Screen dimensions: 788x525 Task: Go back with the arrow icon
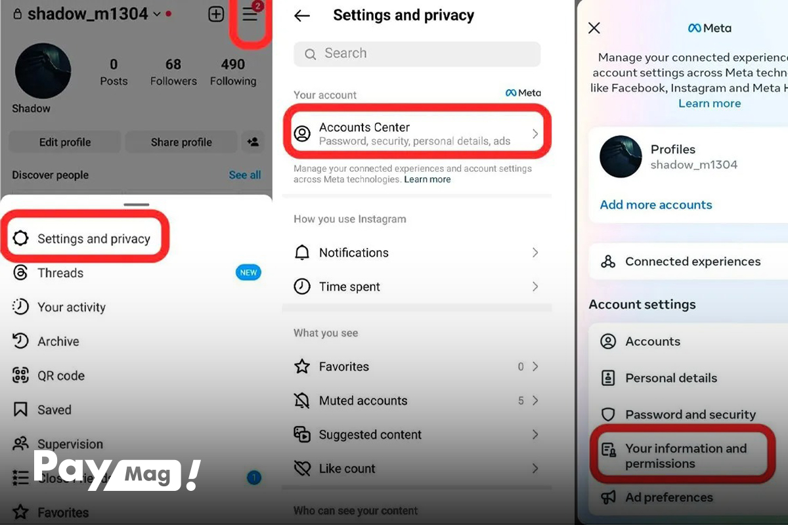click(x=302, y=16)
